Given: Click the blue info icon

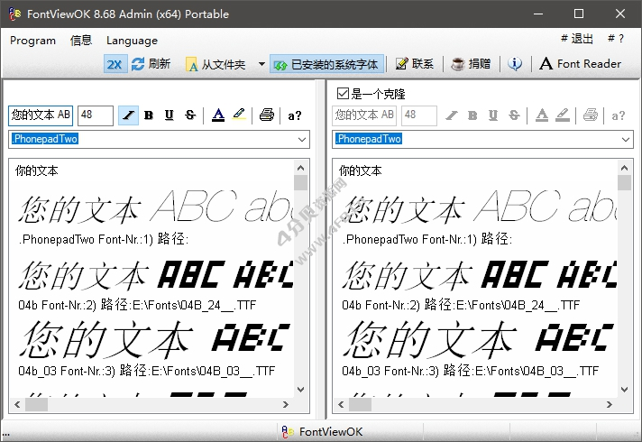Looking at the screenshot, I should pyautogui.click(x=515, y=64).
